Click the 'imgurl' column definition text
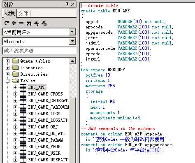The height and width of the screenshot is (163, 195). coord(117,59)
